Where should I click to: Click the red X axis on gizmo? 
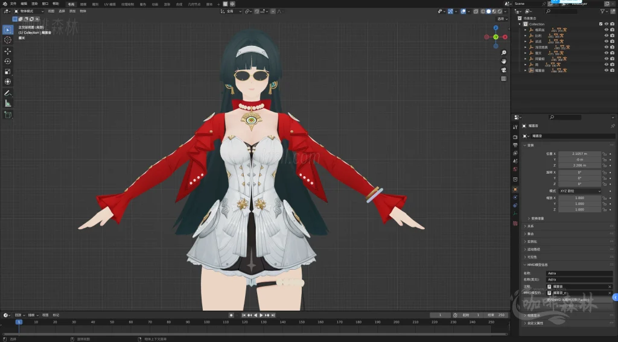(505, 37)
